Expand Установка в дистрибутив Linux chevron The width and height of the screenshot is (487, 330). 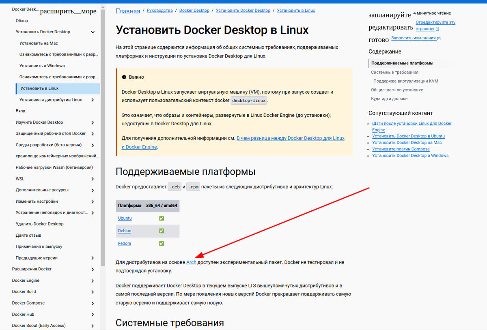[x=93, y=100]
